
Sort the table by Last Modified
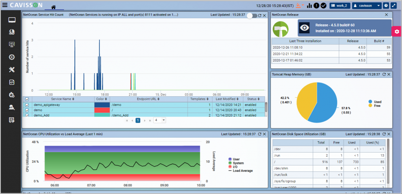tap(227, 99)
